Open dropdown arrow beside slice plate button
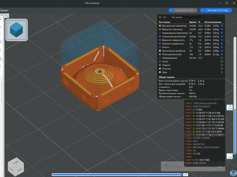The height and width of the screenshot is (177, 237). pos(170,10)
